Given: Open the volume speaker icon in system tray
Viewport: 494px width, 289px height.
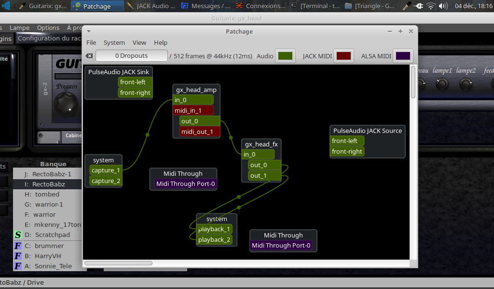Looking at the screenshot, I should pos(443,6).
